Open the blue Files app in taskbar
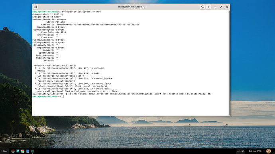The height and width of the screenshot is (154, 275). pyautogui.click(x=27, y=151)
